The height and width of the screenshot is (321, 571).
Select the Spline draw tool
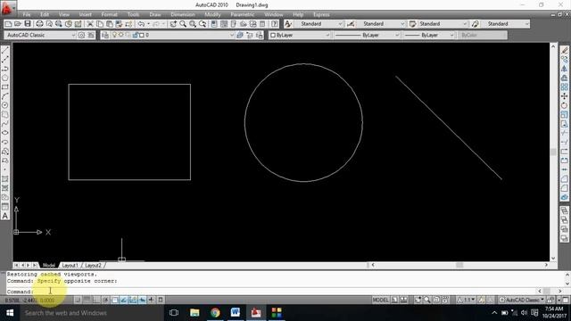coord(5,124)
